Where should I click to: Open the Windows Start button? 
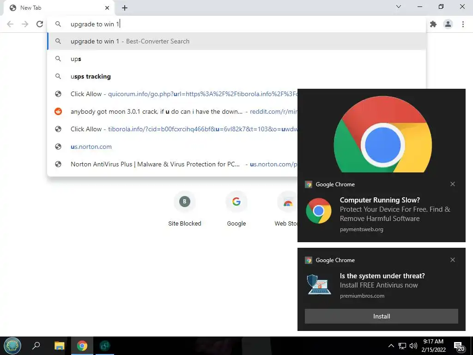tap(12, 346)
